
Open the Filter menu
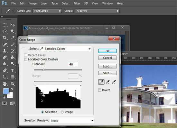click(x=77, y=4)
